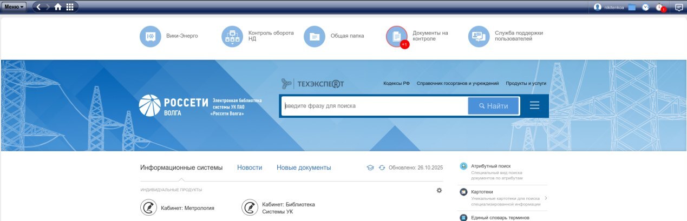The height and width of the screenshot is (221, 687).
Task: Open the Контроль оборота НД icon
Action: (232, 36)
